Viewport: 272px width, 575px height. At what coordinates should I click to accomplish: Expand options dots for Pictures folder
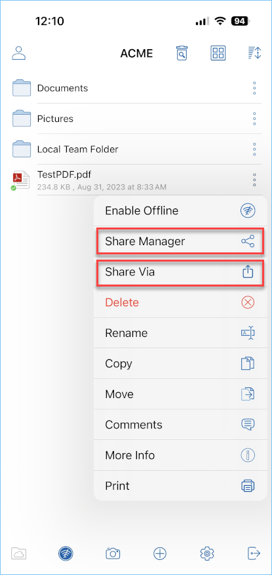click(254, 119)
